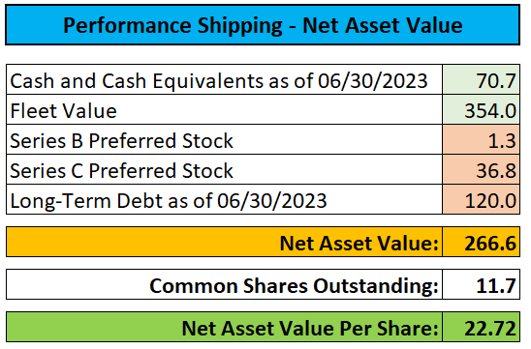Select the 1.3 Series B value cell
531x349 pixels.
[x=481, y=139]
